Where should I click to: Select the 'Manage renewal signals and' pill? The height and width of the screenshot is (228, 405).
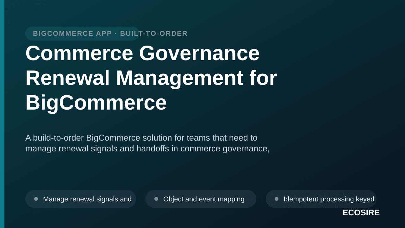pos(81,199)
